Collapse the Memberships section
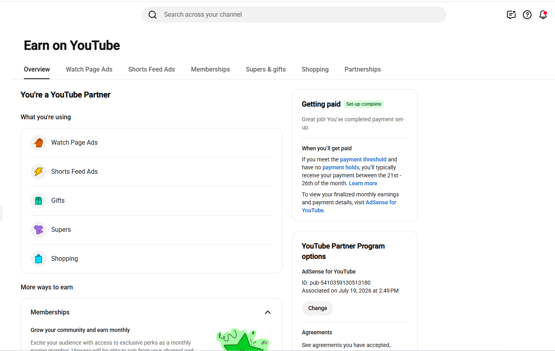The height and width of the screenshot is (351, 555). pyautogui.click(x=268, y=312)
